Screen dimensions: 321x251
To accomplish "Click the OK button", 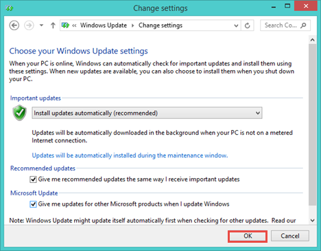I will click(x=248, y=236).
